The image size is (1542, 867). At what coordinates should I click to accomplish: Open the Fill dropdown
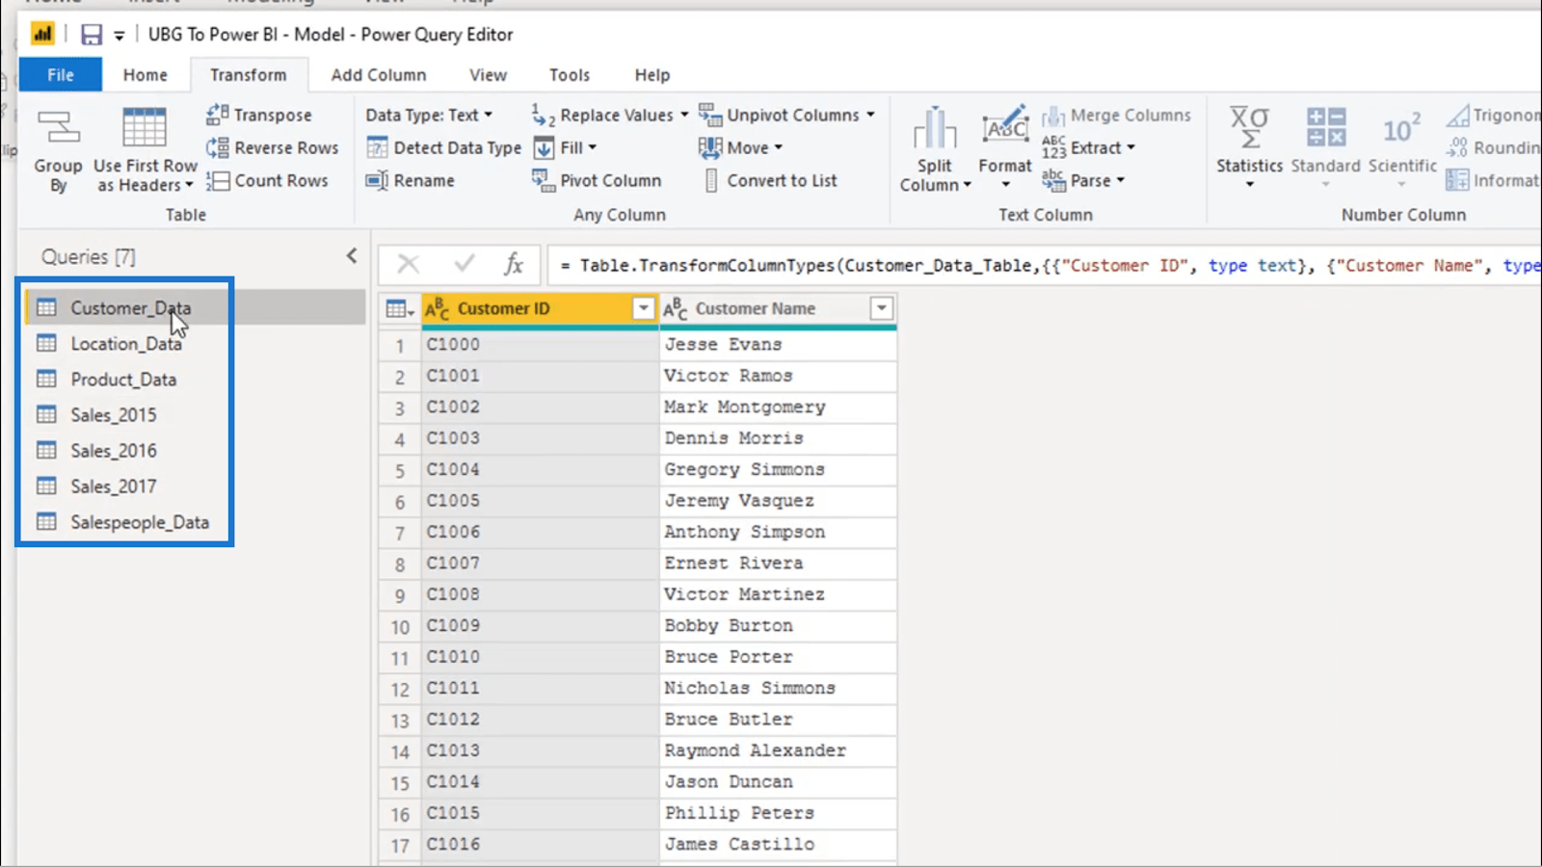click(x=566, y=147)
